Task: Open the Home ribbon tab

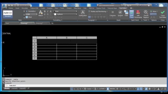Action: [11, 8]
